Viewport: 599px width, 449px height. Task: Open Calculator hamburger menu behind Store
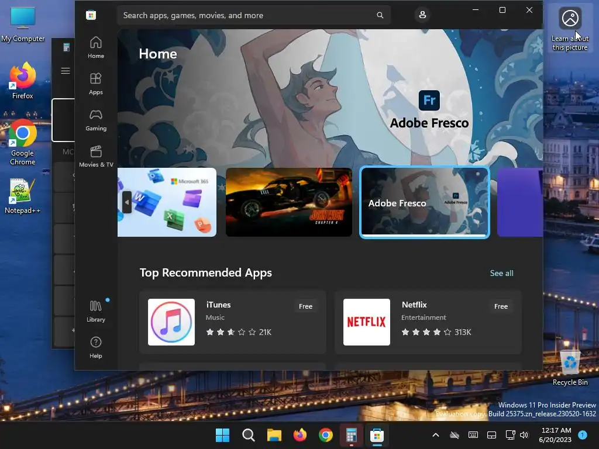coord(66,71)
